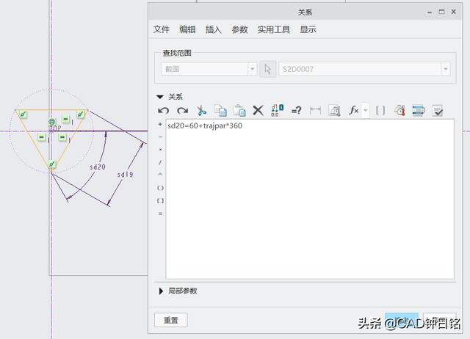Click the selection arrow picker button
This screenshot has height=339, width=470.
point(267,69)
